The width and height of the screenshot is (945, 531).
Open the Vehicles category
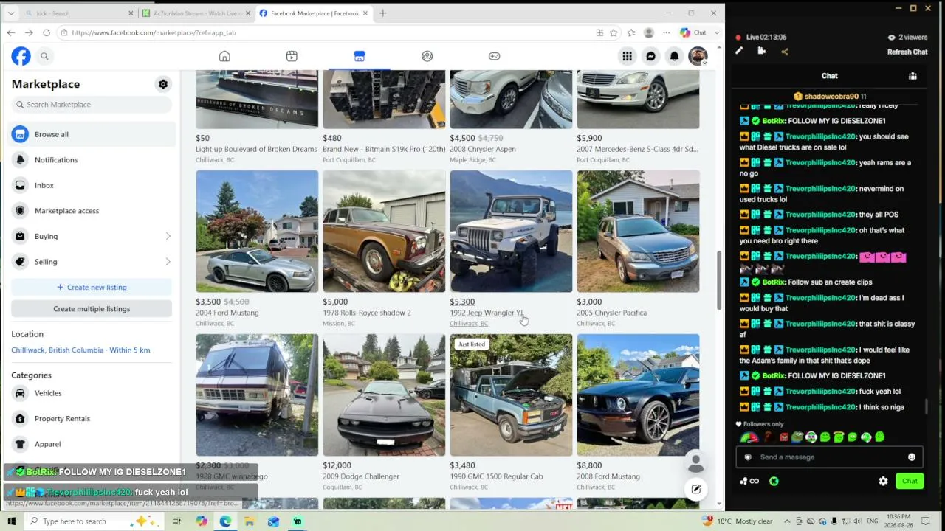[92, 393]
